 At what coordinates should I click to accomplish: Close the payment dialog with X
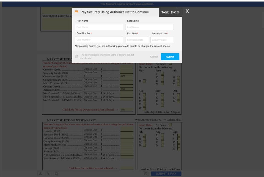[x=187, y=11]
